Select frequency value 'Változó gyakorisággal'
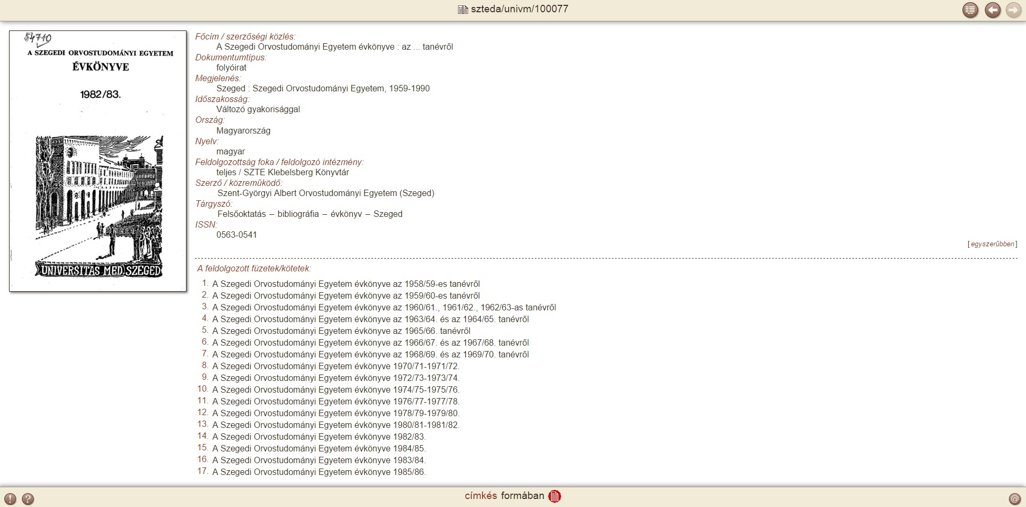Viewport: 1026px width, 507px height. pos(258,110)
